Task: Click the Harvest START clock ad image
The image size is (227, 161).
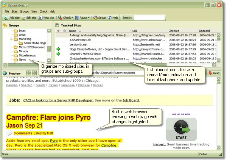Action: 181,129
